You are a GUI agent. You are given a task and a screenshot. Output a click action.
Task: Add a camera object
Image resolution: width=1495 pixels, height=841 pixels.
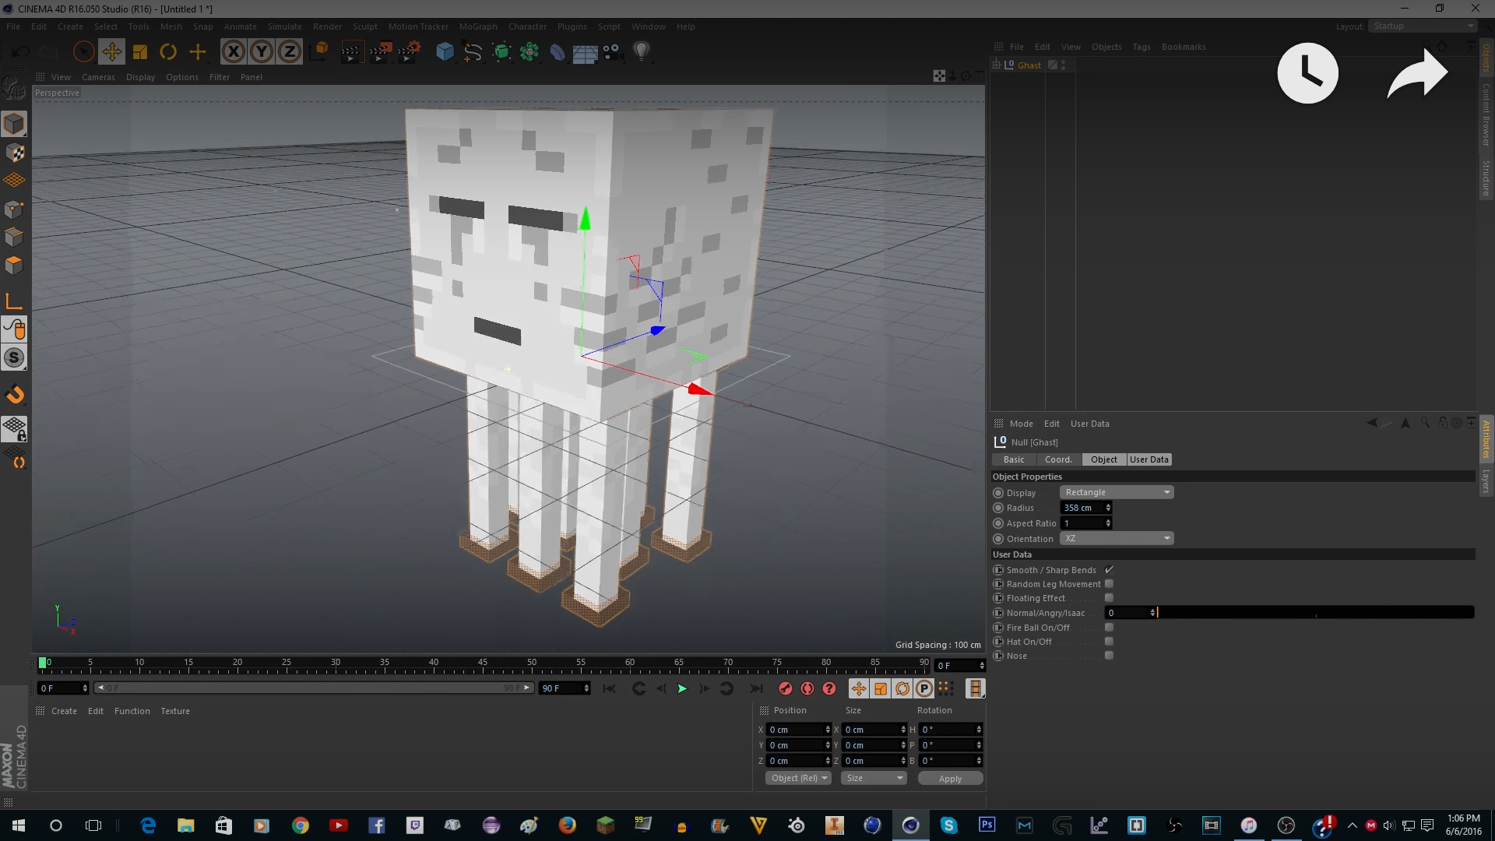coord(613,52)
